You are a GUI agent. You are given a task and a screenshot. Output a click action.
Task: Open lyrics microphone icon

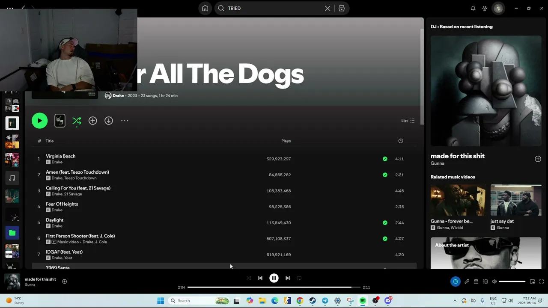467,281
